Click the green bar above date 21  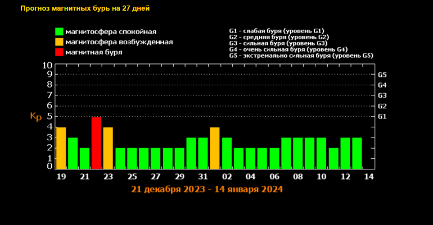click(x=85, y=158)
